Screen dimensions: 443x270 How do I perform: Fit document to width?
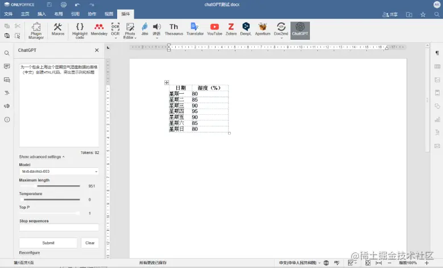379,263
